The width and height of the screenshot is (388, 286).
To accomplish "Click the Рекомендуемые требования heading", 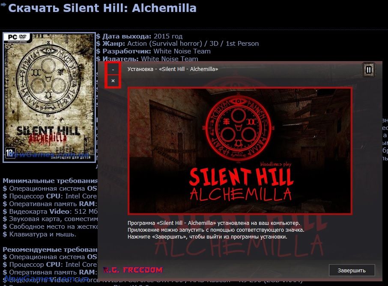I will 50,249.
